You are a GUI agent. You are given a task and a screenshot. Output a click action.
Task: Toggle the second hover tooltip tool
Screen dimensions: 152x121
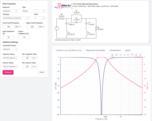[x=140, y=55]
